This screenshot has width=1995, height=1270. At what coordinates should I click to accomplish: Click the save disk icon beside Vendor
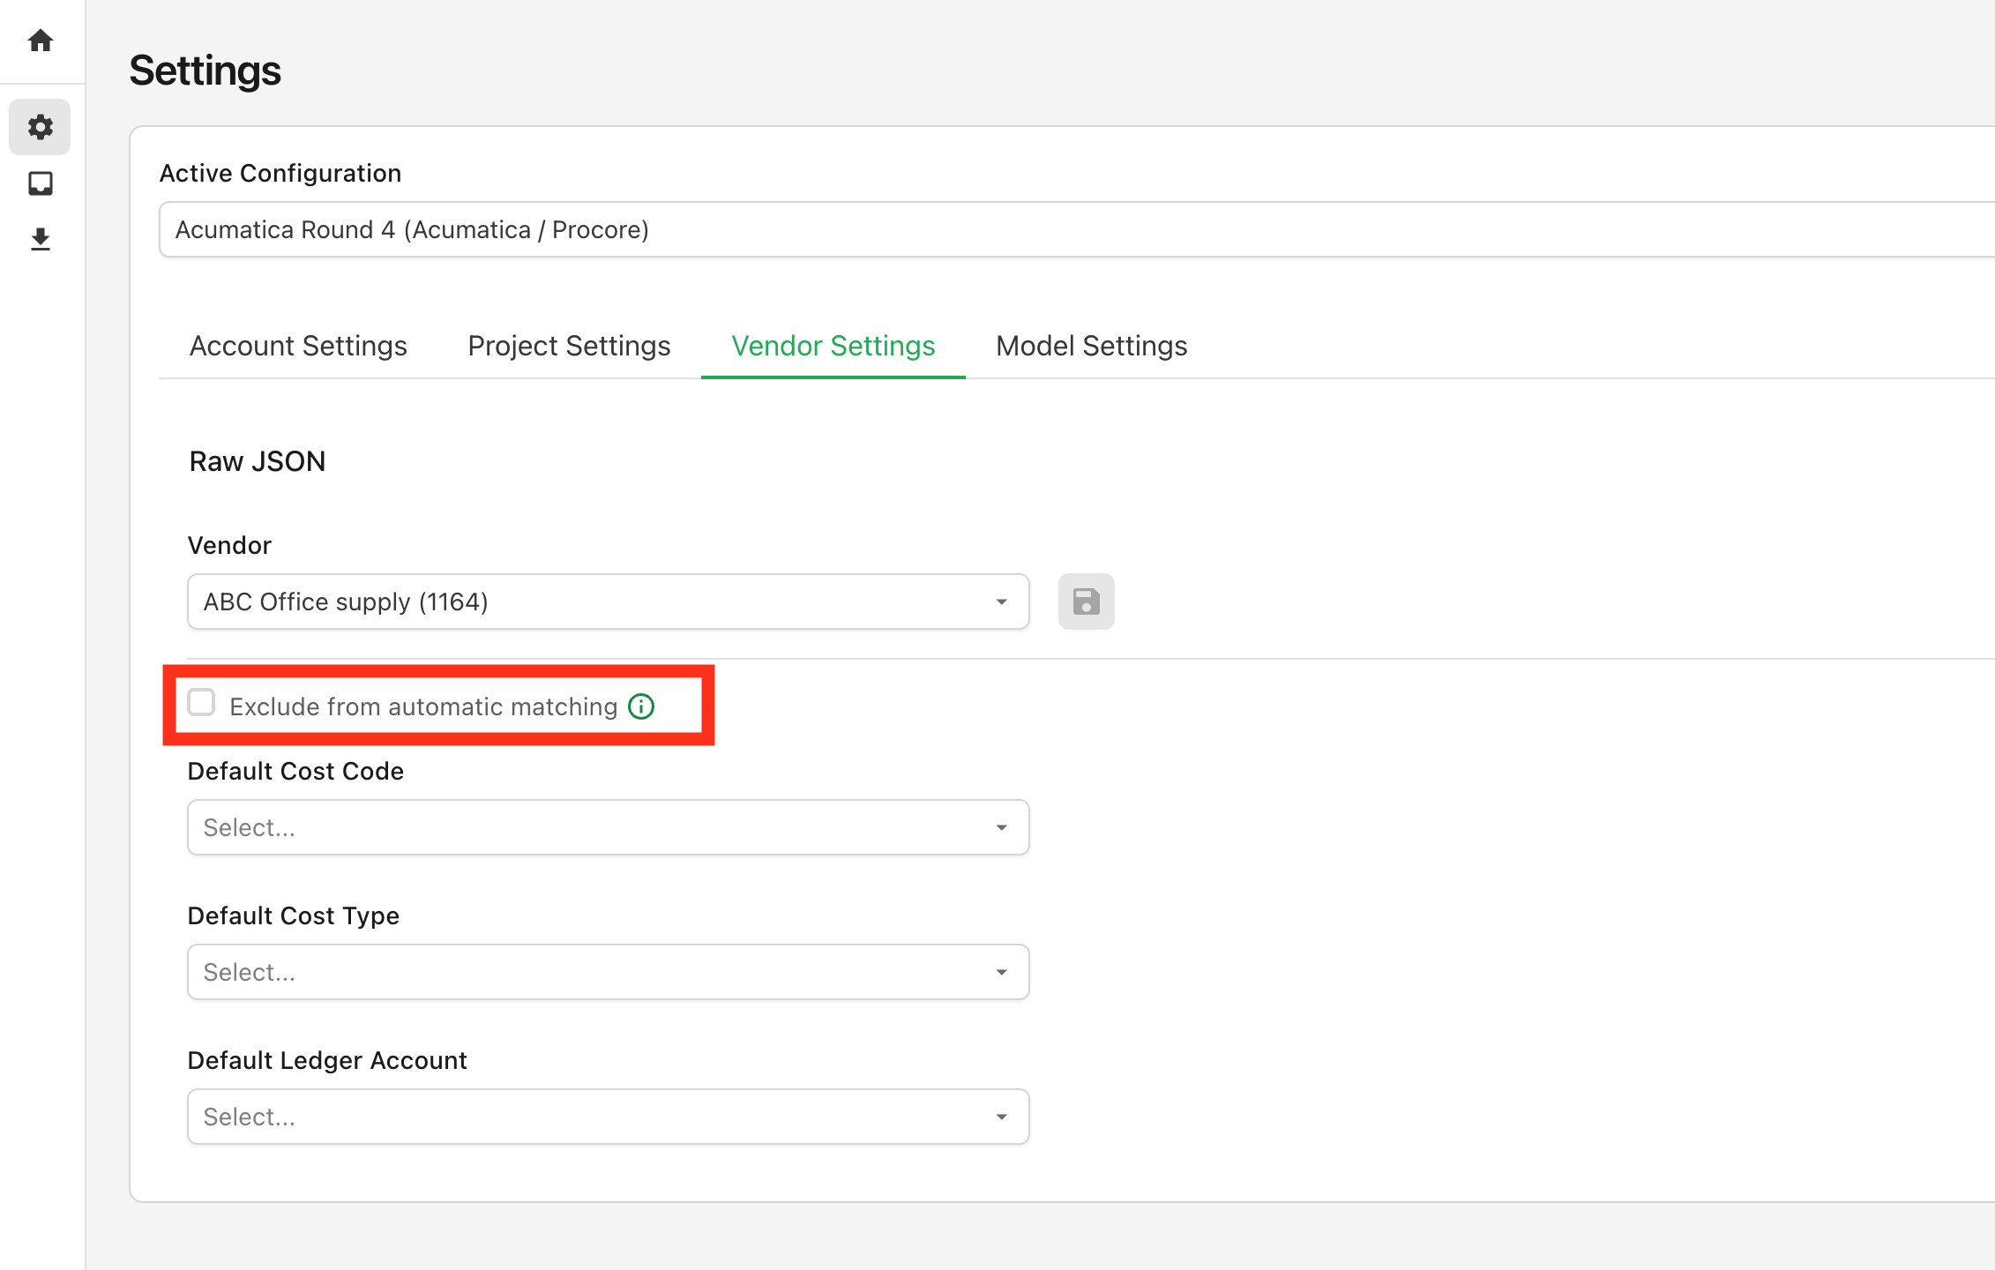(x=1086, y=601)
